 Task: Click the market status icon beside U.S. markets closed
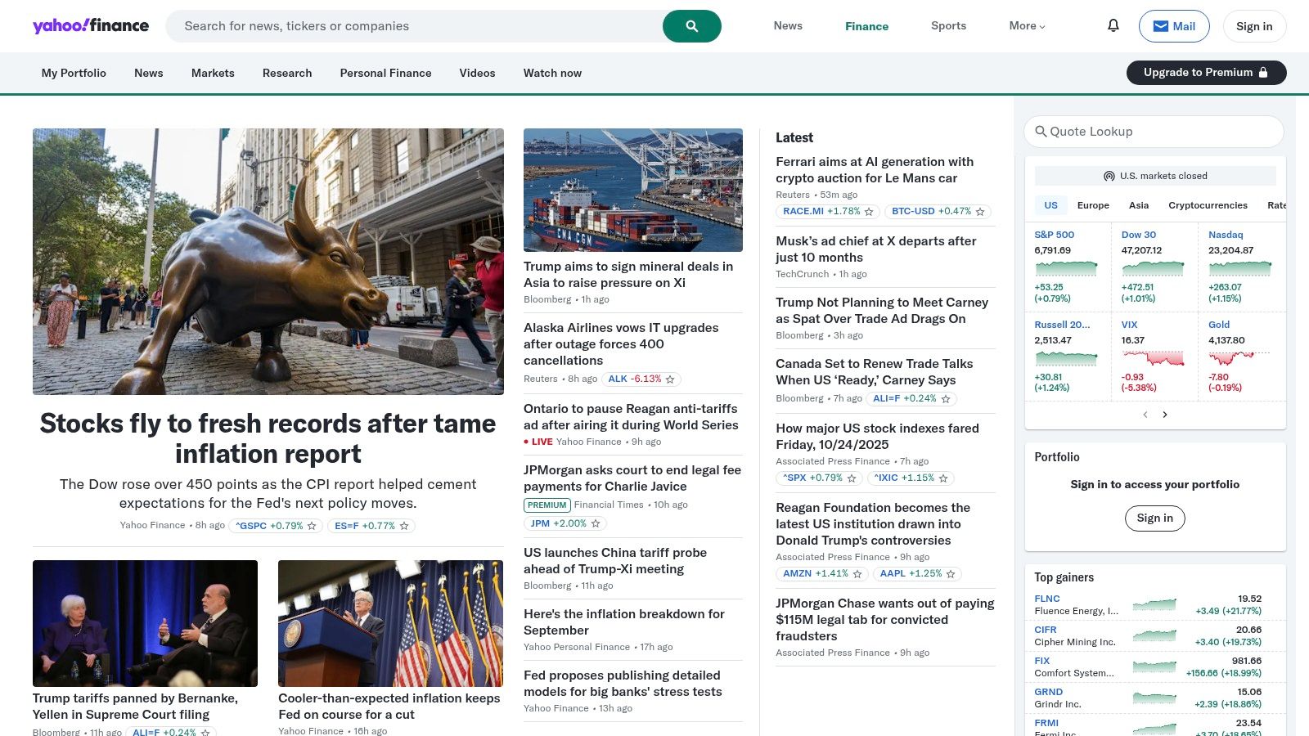tap(1109, 175)
